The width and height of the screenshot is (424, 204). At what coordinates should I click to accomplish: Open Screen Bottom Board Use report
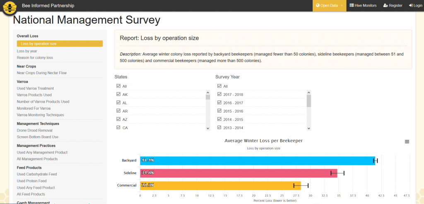tap(37, 137)
